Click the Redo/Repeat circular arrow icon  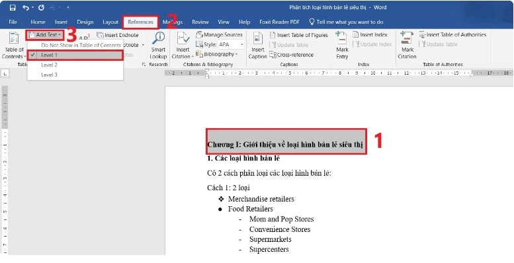41,7
